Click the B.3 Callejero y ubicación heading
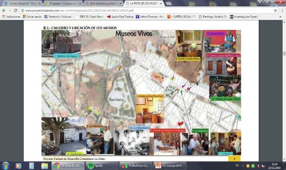286x170 pixels. pos(80,28)
